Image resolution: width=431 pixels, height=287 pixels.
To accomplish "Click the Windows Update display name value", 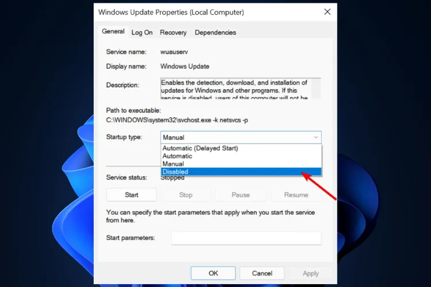I will pyautogui.click(x=184, y=67).
